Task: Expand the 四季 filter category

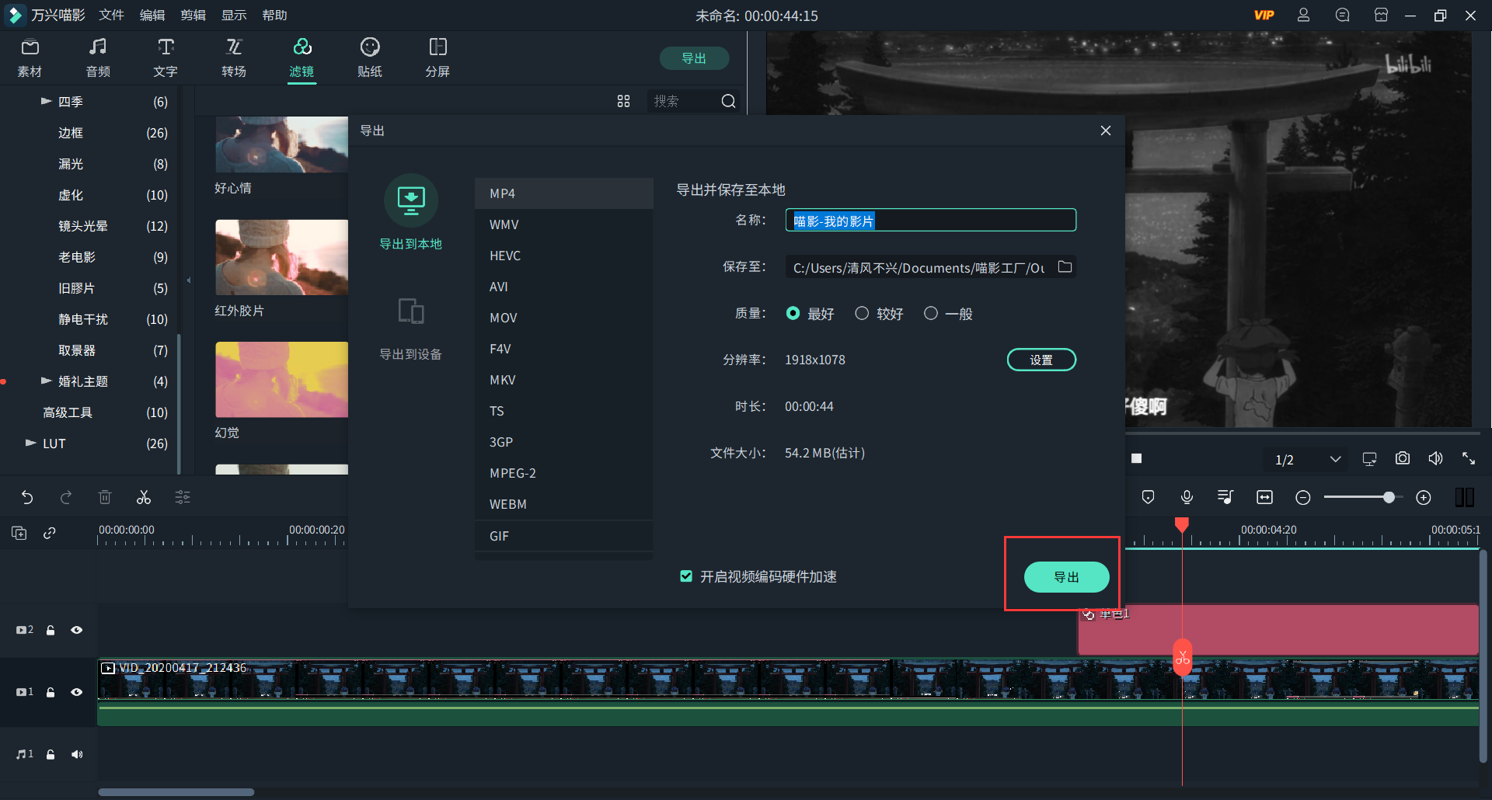Action: coord(46,102)
